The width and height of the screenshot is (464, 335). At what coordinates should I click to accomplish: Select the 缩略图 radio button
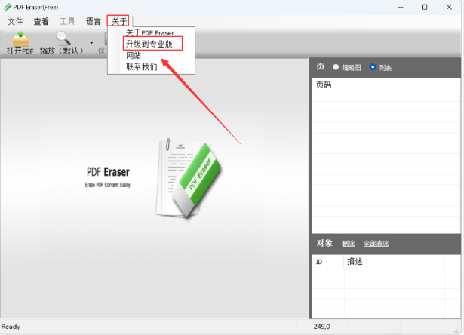[x=336, y=67]
